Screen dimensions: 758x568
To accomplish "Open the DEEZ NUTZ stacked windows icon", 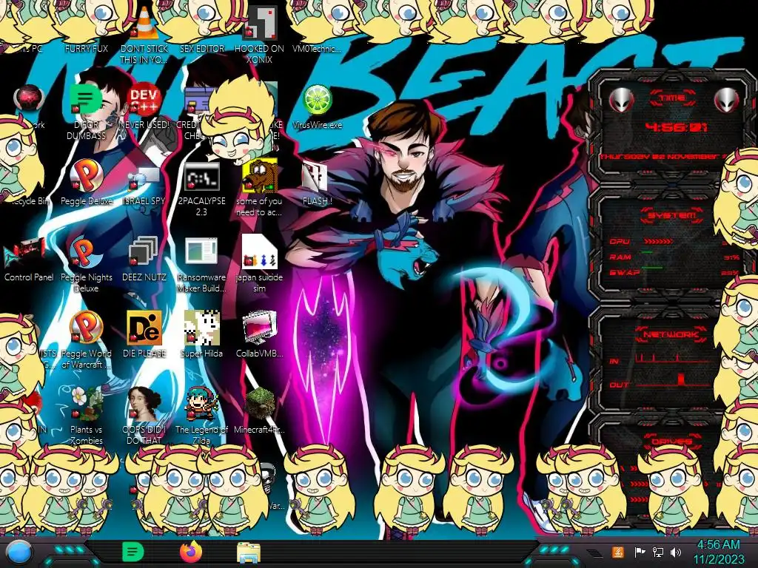I will [x=144, y=252].
